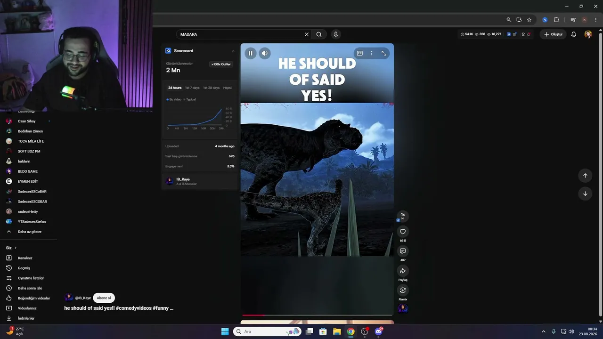Toggle the Typical chart legend
Image resolution: width=603 pixels, height=339 pixels.
pos(189,99)
